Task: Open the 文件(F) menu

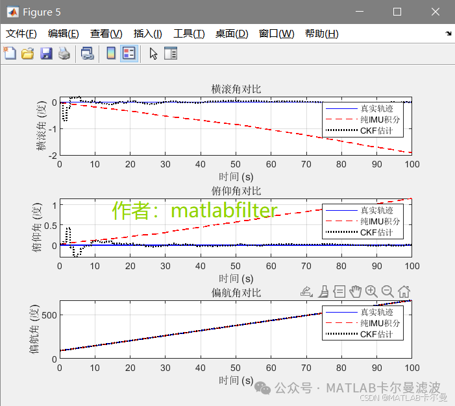Action: pos(21,34)
